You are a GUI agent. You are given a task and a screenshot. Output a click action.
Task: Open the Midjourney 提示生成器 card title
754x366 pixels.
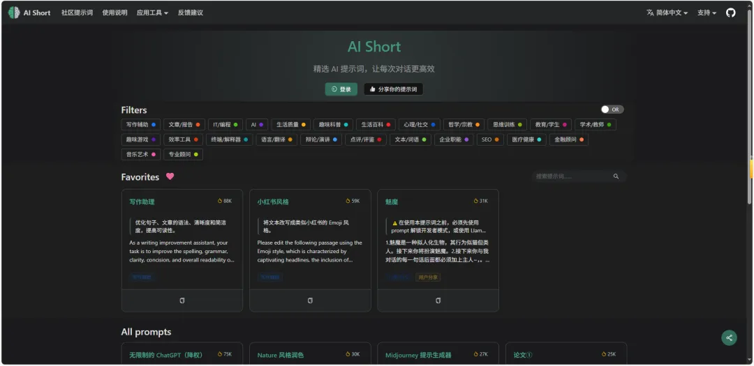coord(418,356)
